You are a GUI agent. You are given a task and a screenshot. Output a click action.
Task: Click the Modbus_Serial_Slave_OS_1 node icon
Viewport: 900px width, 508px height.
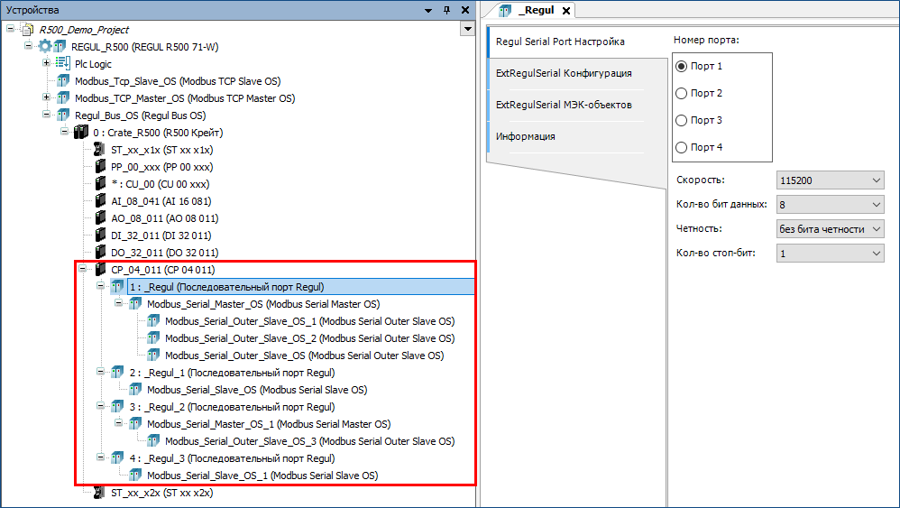(x=135, y=476)
